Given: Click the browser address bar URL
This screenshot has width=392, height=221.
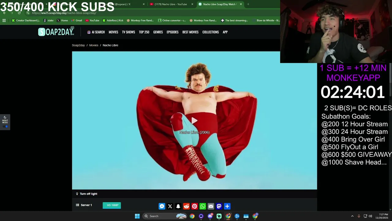Looking at the screenshot, I should 64,13.
